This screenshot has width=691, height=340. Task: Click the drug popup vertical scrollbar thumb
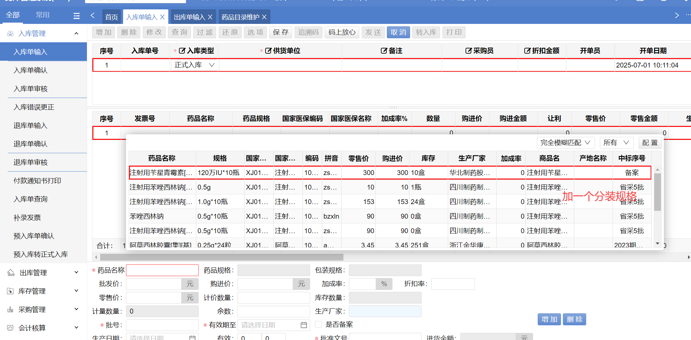coord(657,192)
